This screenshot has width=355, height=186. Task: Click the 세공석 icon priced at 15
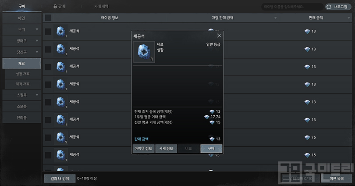(60, 155)
